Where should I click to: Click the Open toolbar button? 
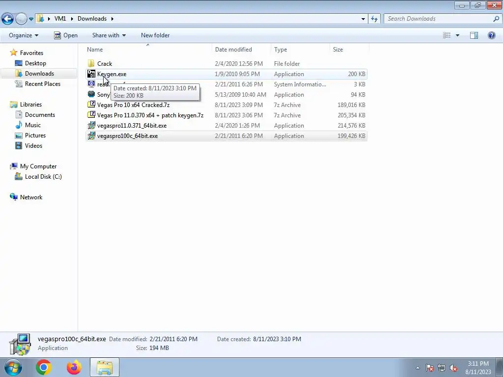coord(66,35)
